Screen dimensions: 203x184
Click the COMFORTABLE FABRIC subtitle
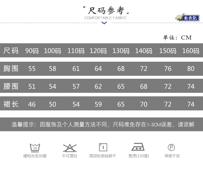pyautogui.click(x=105, y=18)
